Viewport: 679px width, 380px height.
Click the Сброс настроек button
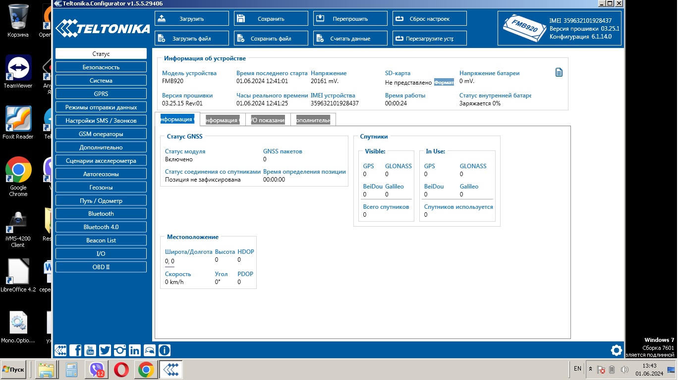(x=429, y=19)
